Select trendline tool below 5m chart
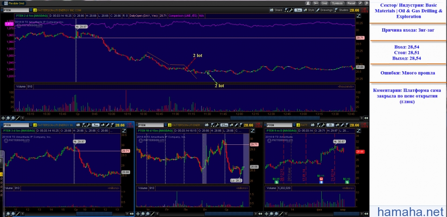Viewport: 447px width, 217px height. (18, 214)
